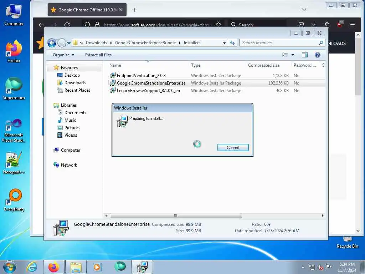Select the Google Chrome Offline Firefox tab

(87, 10)
